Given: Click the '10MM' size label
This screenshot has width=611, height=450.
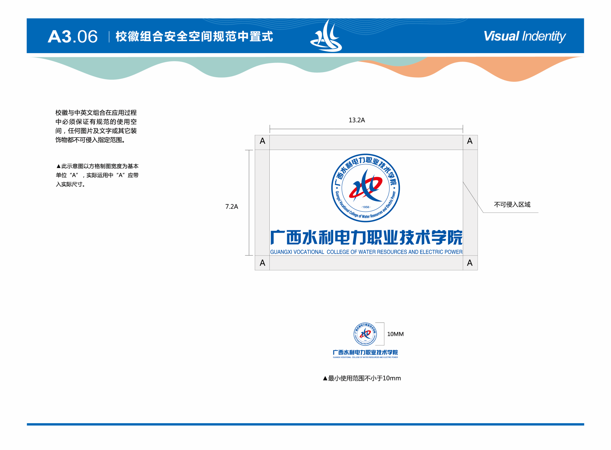Looking at the screenshot, I should pyautogui.click(x=395, y=334).
